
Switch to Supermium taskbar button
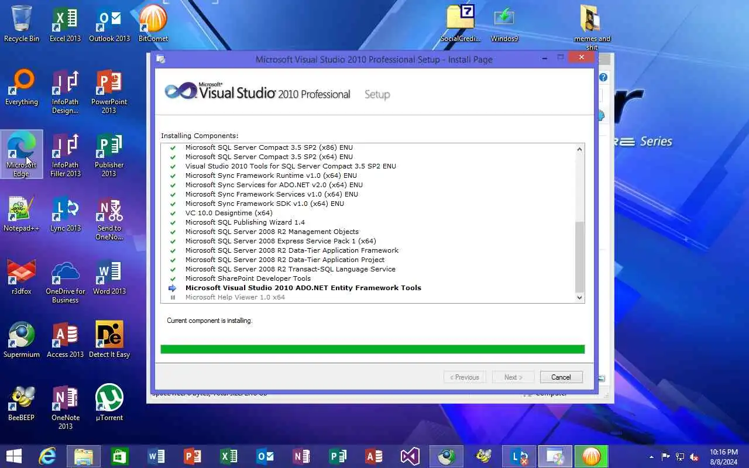(x=446, y=456)
